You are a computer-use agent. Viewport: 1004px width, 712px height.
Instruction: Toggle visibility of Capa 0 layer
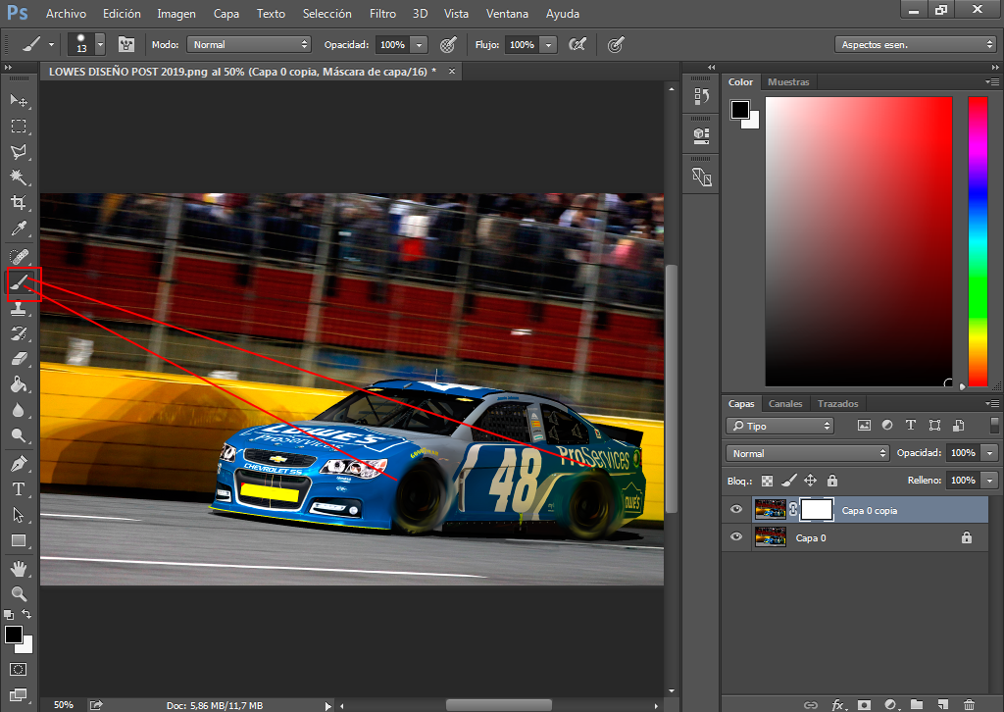click(736, 537)
